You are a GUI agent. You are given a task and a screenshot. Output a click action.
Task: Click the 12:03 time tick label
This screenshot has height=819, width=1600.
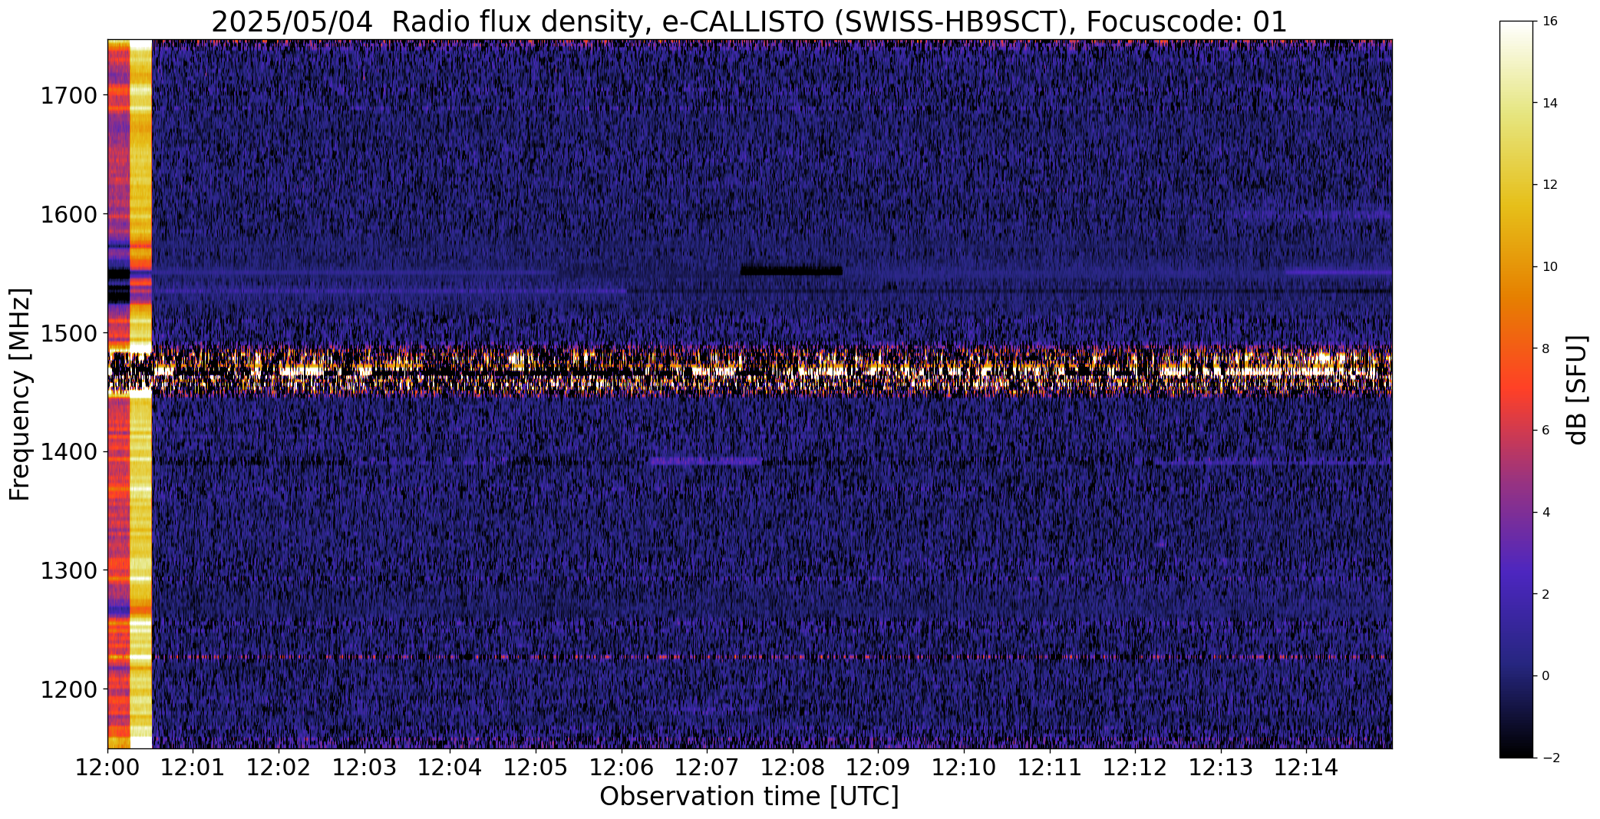[365, 767]
